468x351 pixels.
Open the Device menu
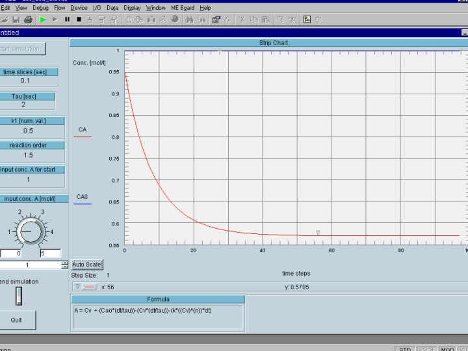[79, 8]
